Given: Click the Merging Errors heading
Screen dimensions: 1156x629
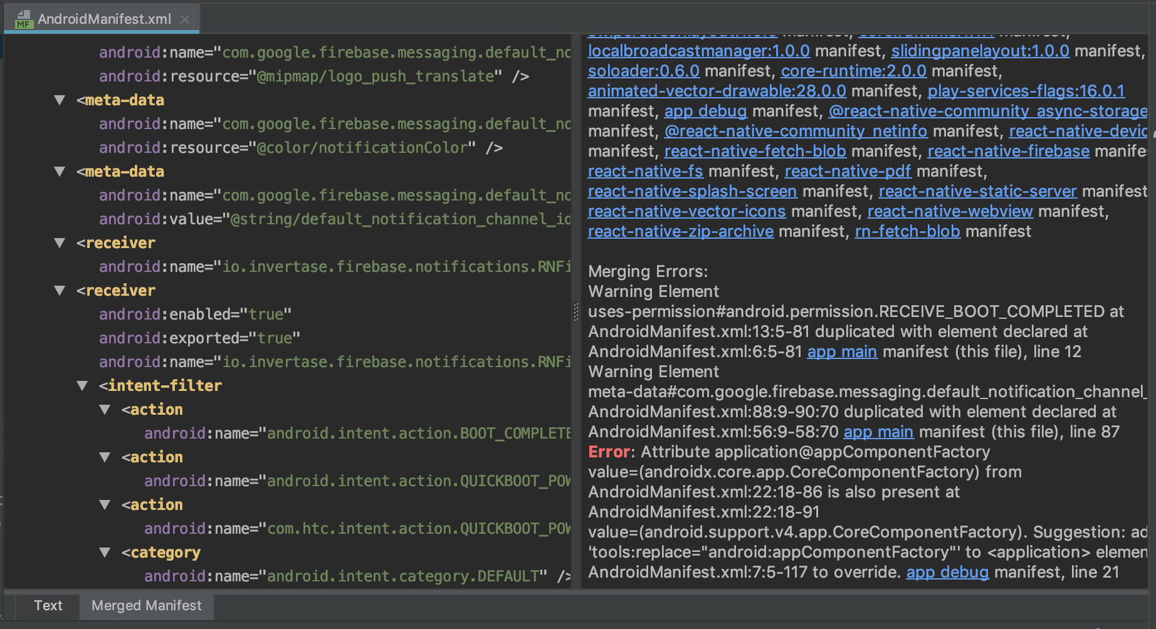Looking at the screenshot, I should click(648, 271).
